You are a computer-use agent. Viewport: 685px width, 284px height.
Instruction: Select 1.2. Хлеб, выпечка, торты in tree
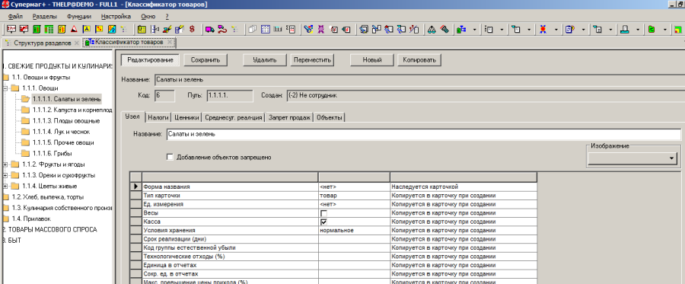pyautogui.click(x=48, y=197)
